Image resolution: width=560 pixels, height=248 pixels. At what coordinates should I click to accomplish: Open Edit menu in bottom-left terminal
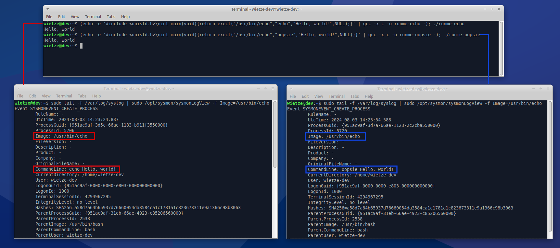point(33,96)
